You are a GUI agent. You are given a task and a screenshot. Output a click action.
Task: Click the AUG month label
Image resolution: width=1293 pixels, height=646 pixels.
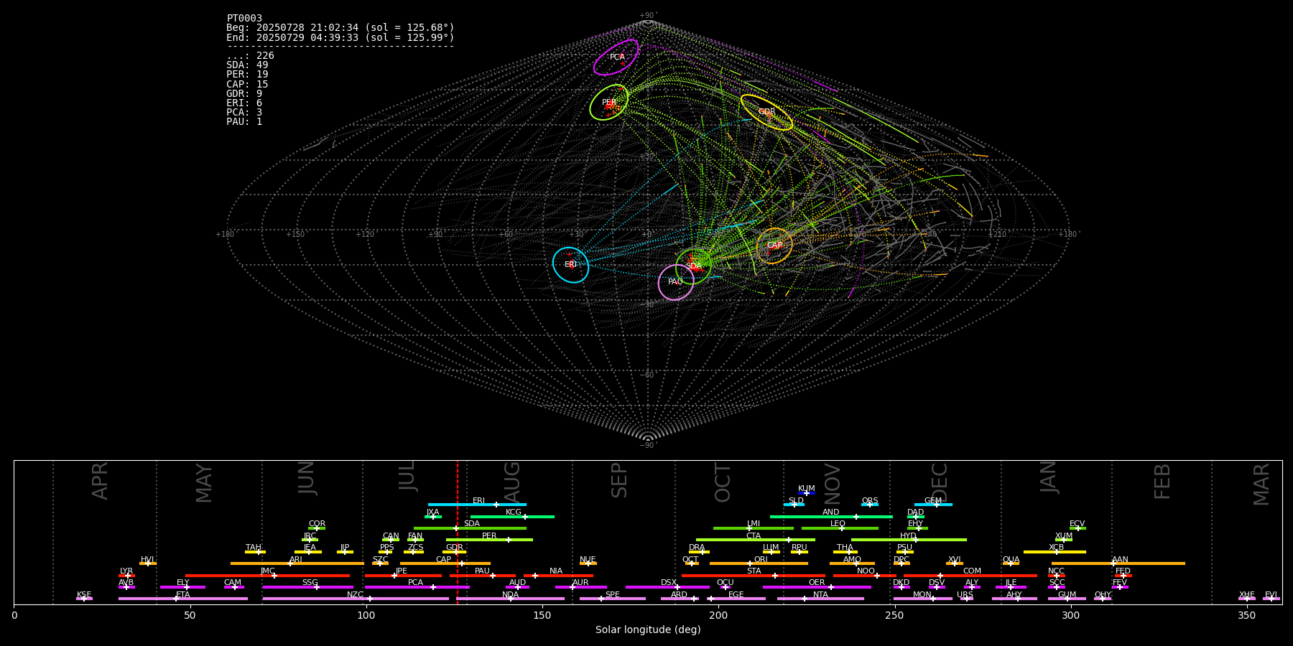[x=512, y=482]
